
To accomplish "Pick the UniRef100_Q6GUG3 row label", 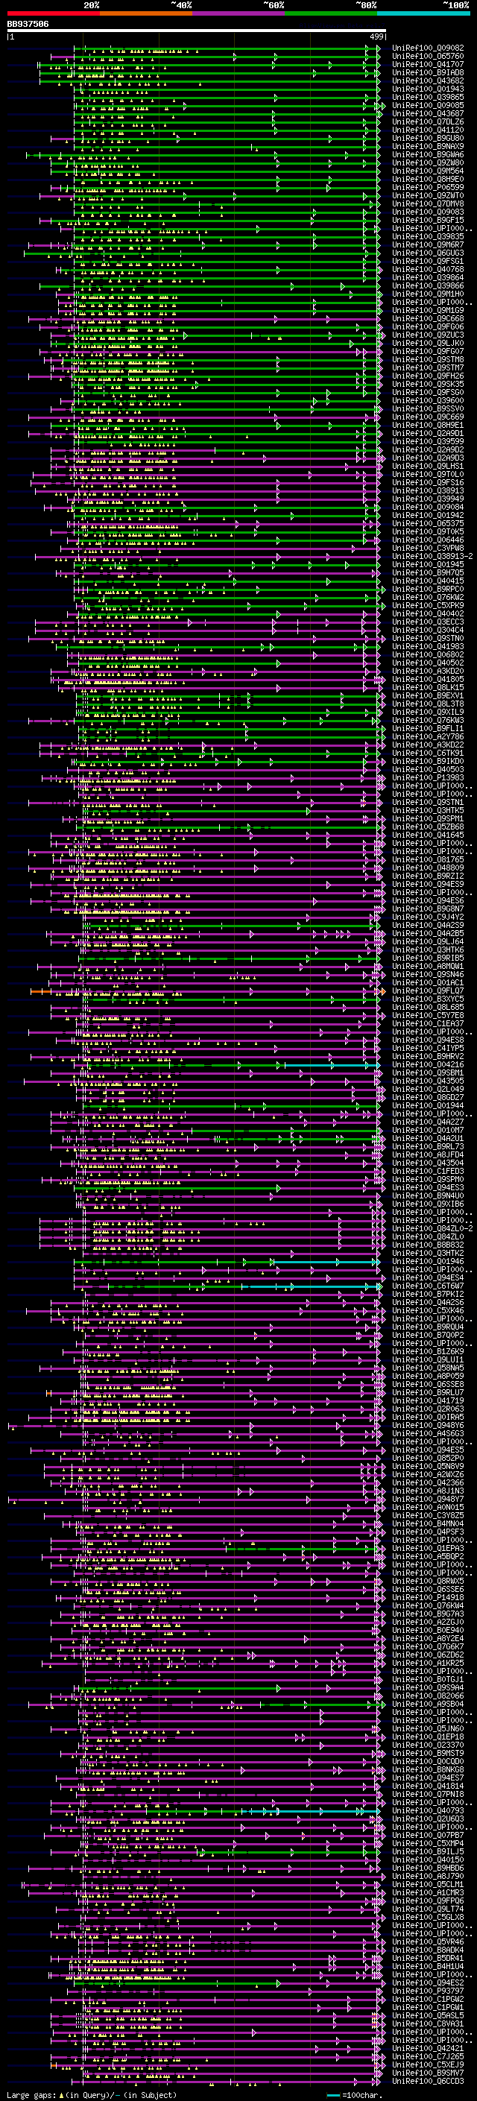I will point(428,253).
